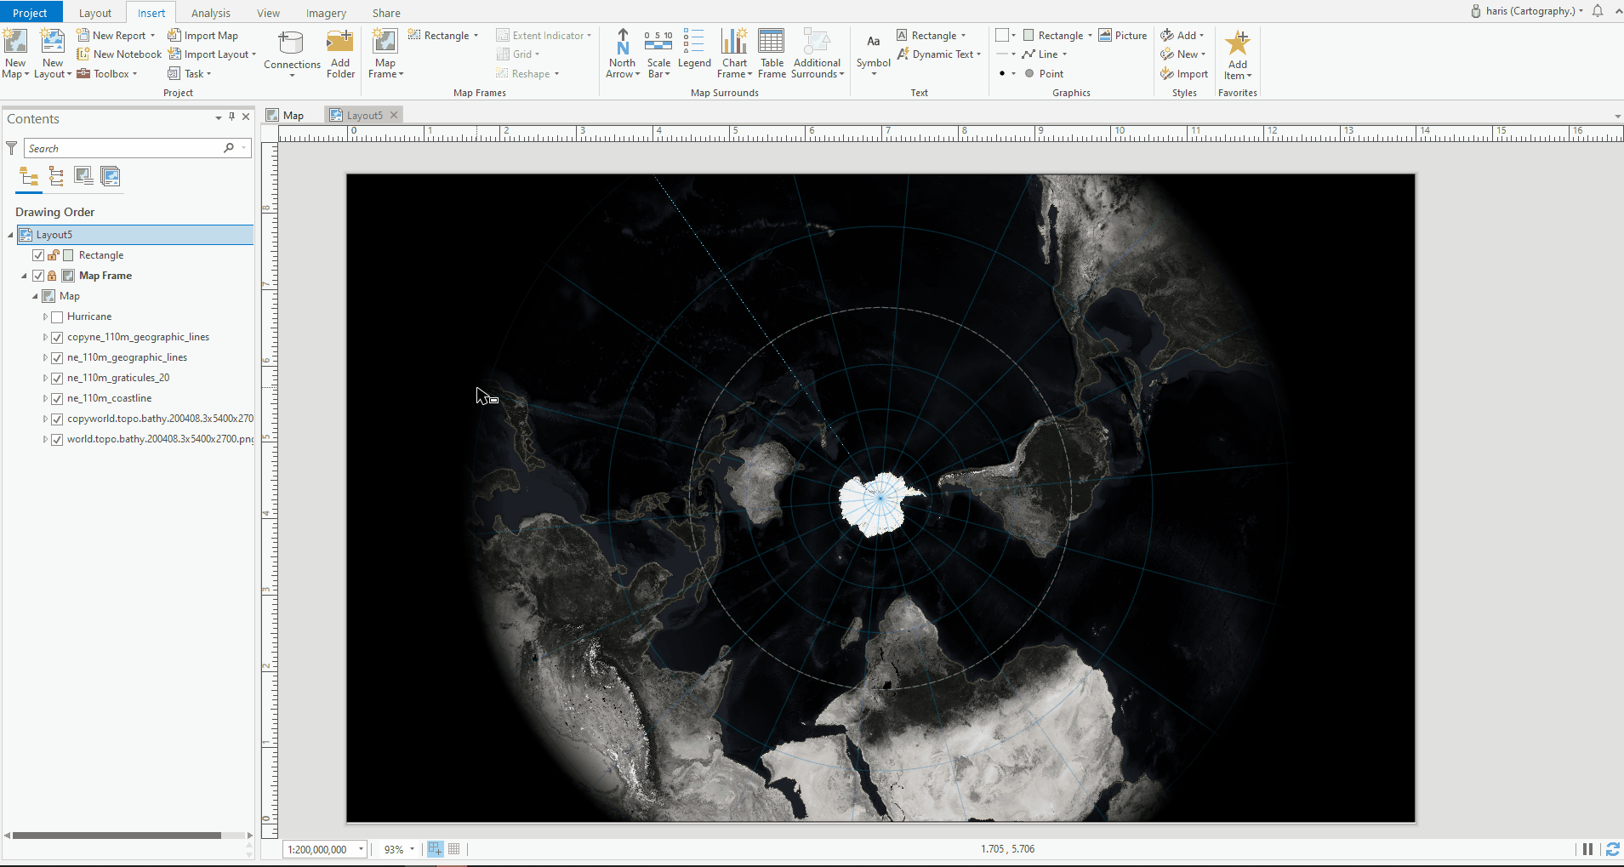Insert a North Arrow
The height and width of the screenshot is (867, 1624).
pyautogui.click(x=623, y=54)
